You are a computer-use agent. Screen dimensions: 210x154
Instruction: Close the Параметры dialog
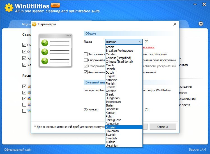point(175,24)
